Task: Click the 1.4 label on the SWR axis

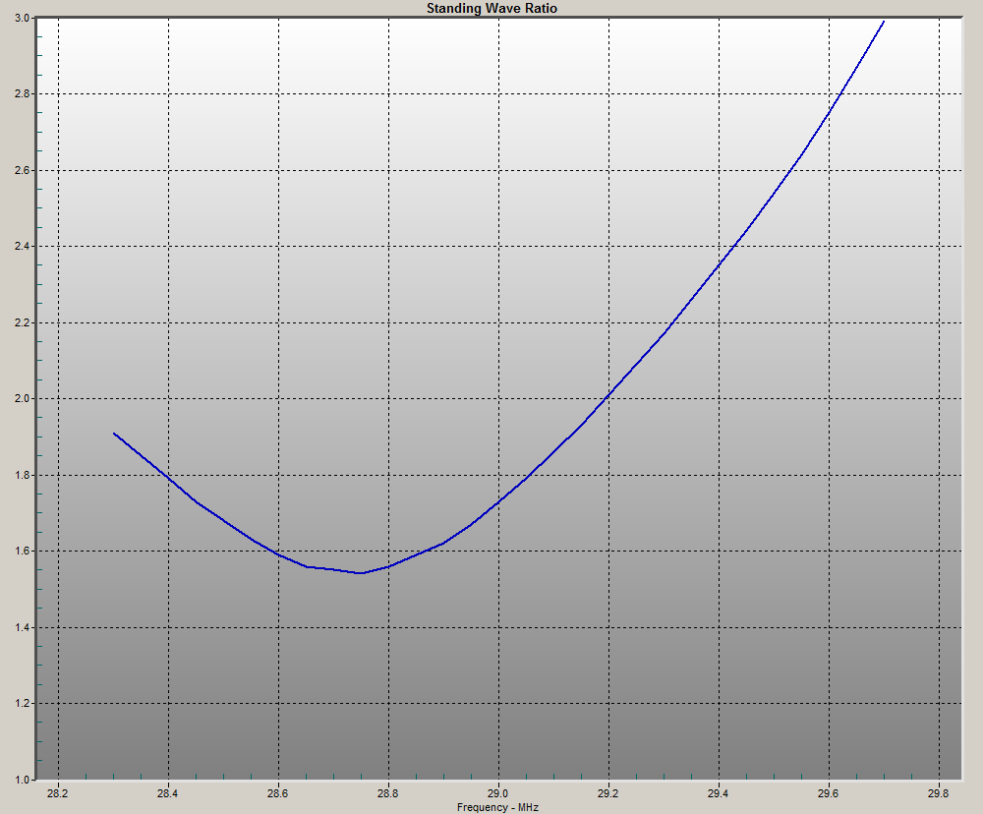Action: (22, 627)
